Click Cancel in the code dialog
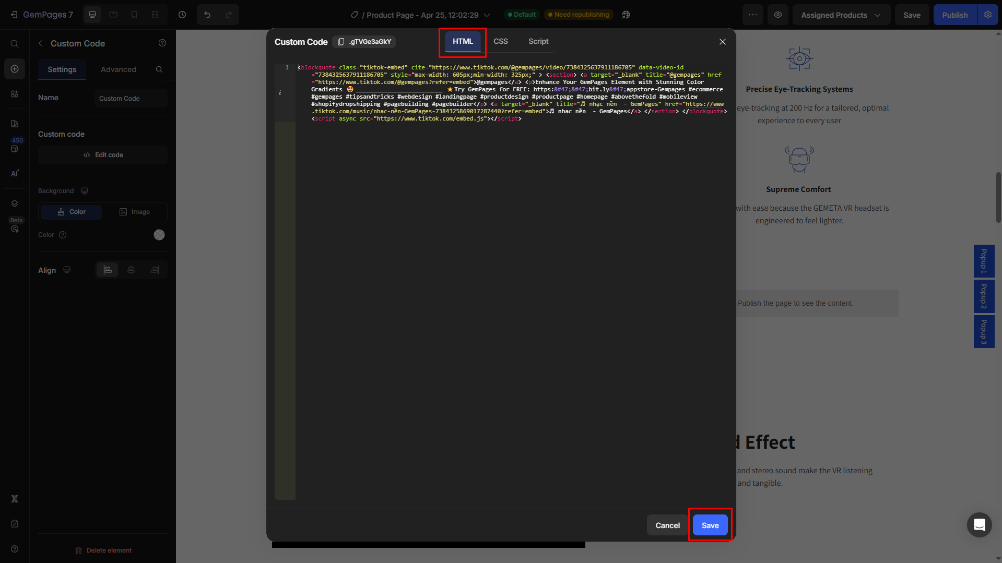1002x563 pixels. coord(667,525)
